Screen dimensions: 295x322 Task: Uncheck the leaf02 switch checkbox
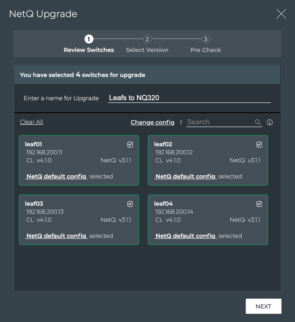(259, 144)
